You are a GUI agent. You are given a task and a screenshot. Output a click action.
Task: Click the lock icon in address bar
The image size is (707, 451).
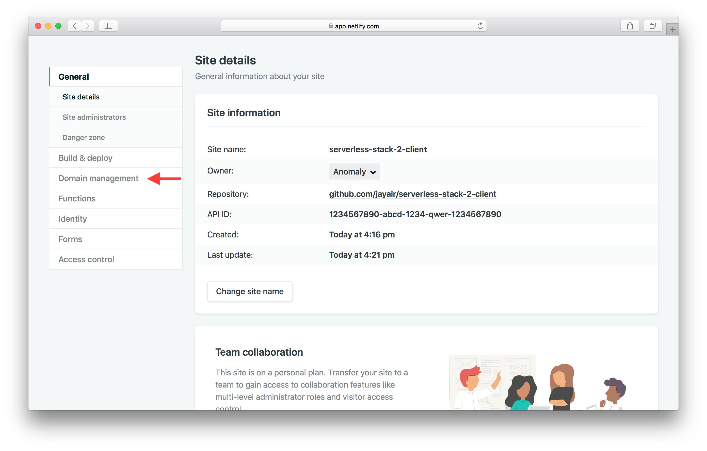click(330, 26)
